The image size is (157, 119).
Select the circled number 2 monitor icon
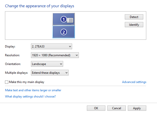[64, 32]
